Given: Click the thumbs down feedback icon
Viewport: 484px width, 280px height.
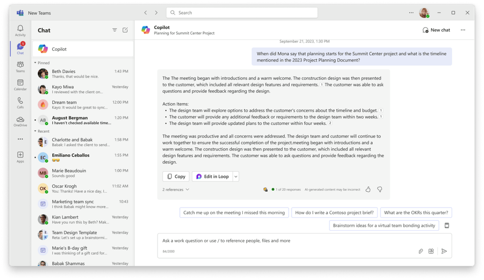Looking at the screenshot, I should (x=380, y=190).
